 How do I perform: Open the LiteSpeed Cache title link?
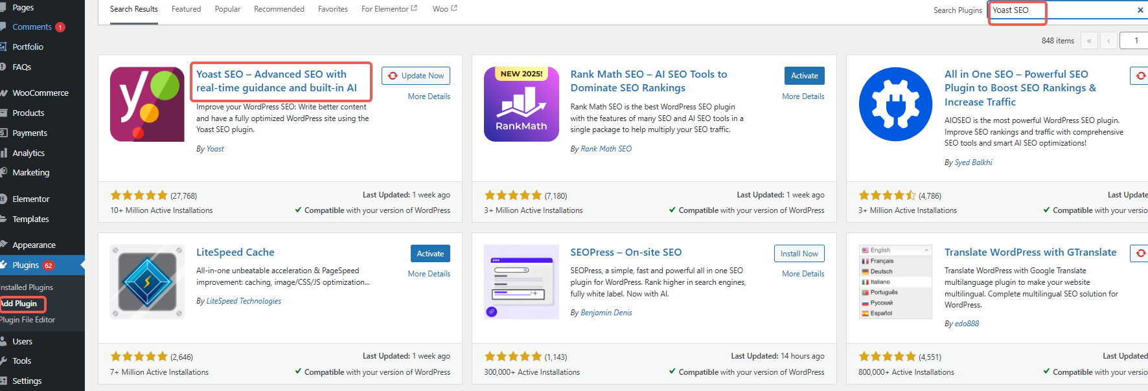pos(235,252)
